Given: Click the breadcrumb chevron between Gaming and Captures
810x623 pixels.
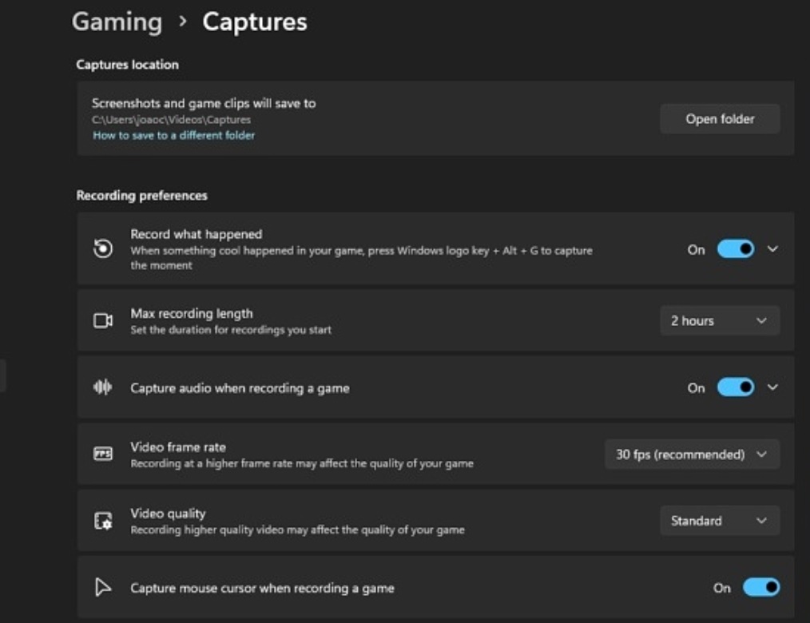Looking at the screenshot, I should pos(182,22).
